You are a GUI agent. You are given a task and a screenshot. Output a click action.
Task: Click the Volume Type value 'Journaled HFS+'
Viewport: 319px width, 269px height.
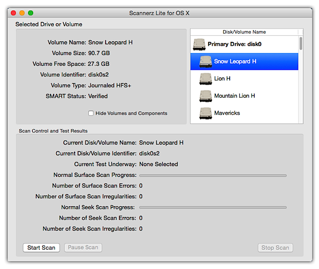110,86
